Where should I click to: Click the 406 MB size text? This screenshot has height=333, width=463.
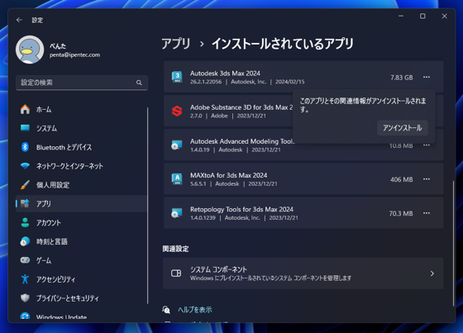(402, 179)
